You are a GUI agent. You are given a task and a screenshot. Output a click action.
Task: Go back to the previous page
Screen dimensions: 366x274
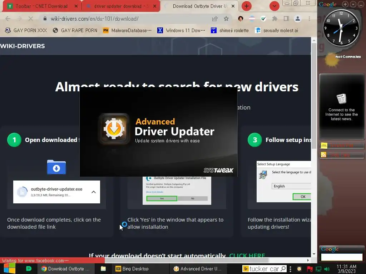pyautogui.click(x=8, y=19)
